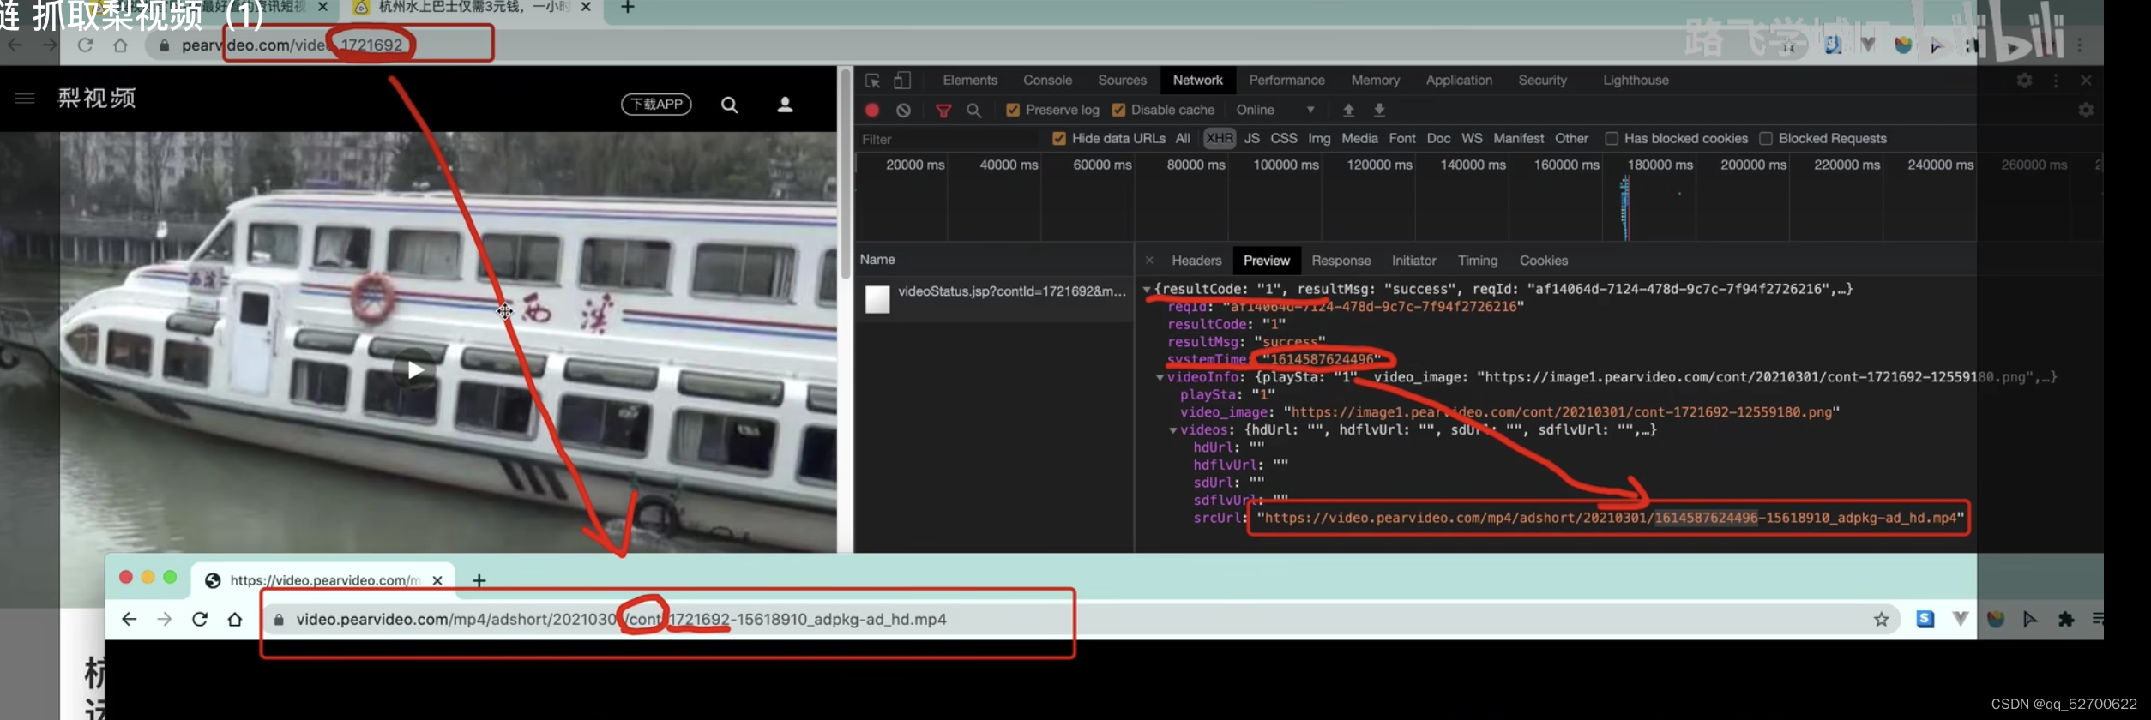Select the DevTools inspect element icon
Viewport: 2151px width, 720px height.
tap(872, 81)
